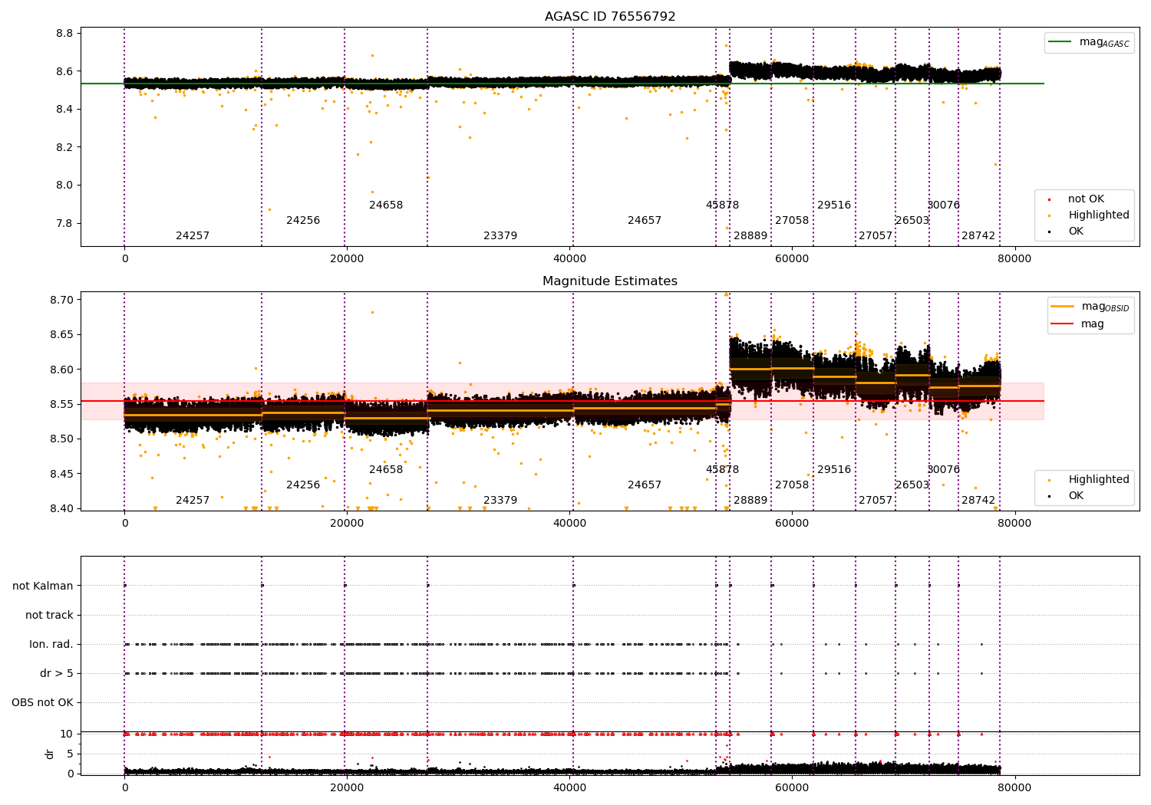Click the green mag AGASC legend line
This screenshot has width=1151, height=805.
(x=1060, y=42)
